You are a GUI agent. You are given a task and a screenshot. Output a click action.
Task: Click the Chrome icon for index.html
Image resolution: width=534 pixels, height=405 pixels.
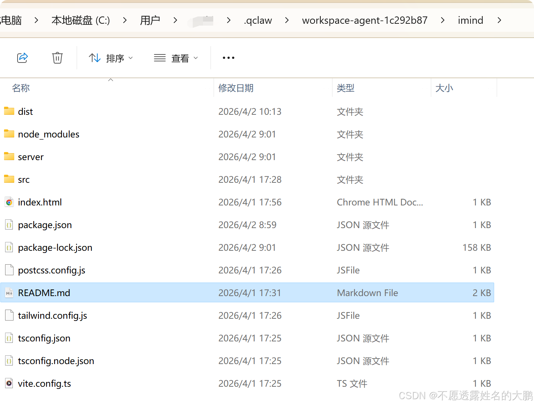9,202
